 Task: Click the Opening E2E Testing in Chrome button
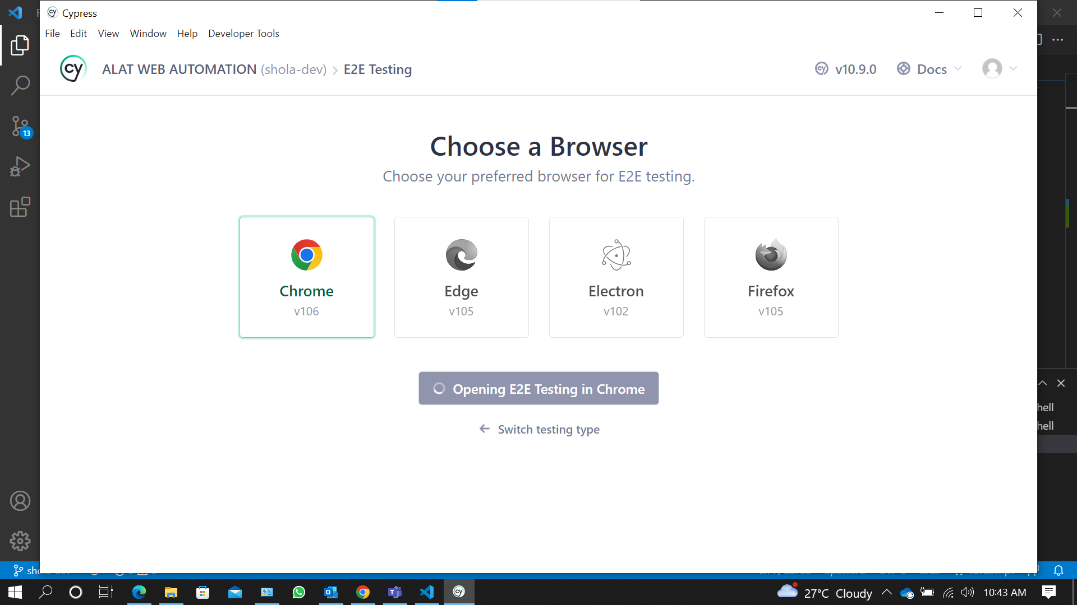coord(538,388)
